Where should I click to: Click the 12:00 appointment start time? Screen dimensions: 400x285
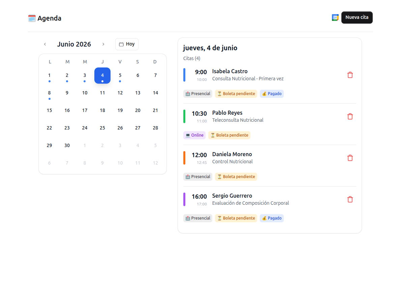point(199,155)
